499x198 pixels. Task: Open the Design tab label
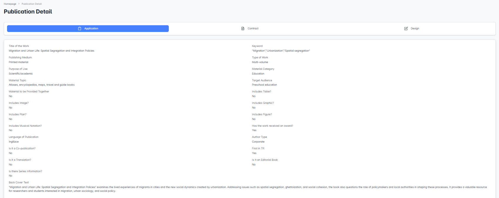tap(415, 28)
